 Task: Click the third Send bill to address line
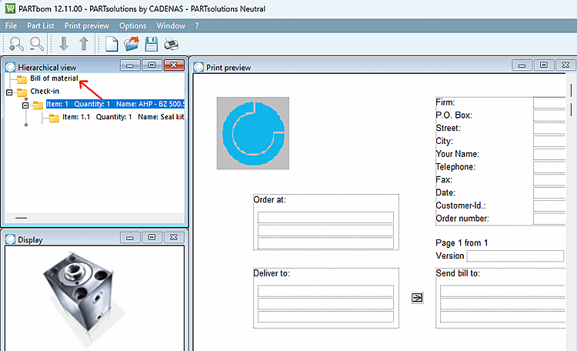[502, 316]
